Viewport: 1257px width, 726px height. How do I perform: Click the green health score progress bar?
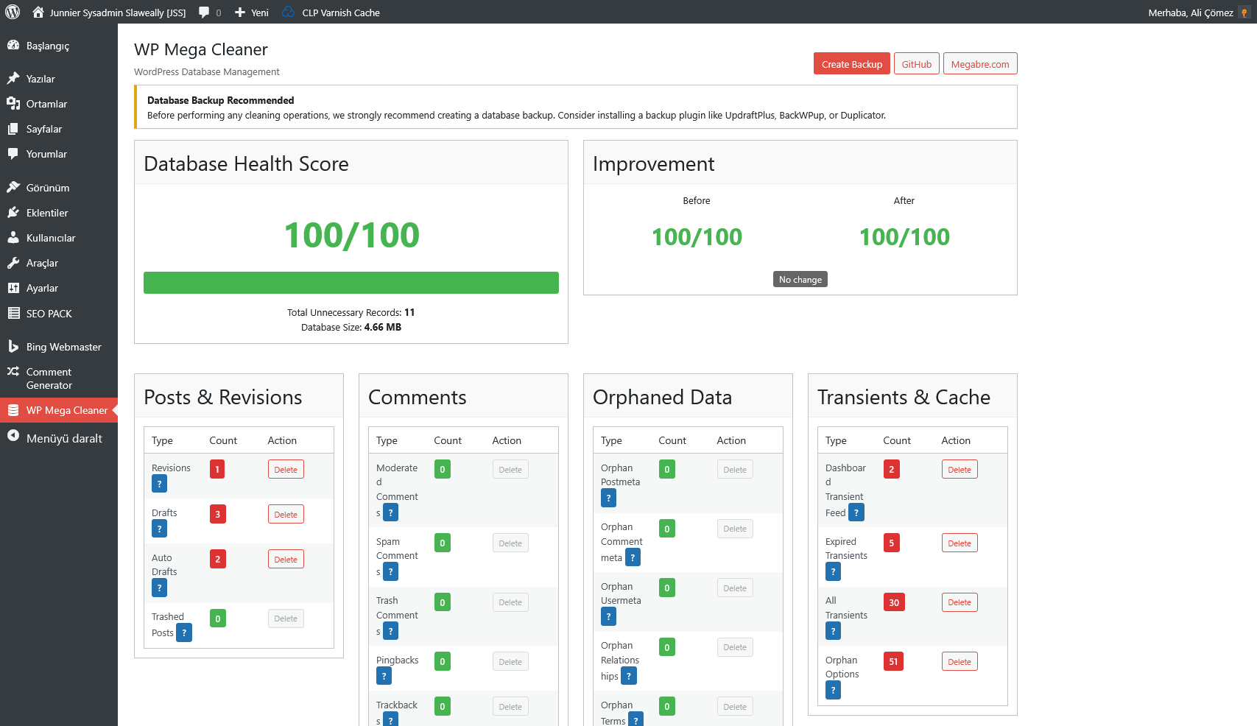[351, 283]
